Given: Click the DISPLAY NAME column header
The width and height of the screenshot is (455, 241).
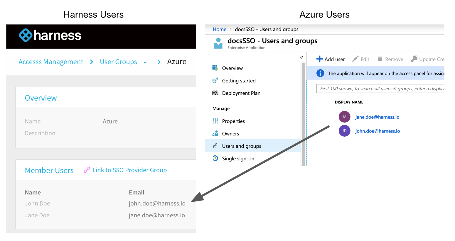Looking at the screenshot, I should [x=349, y=102].
